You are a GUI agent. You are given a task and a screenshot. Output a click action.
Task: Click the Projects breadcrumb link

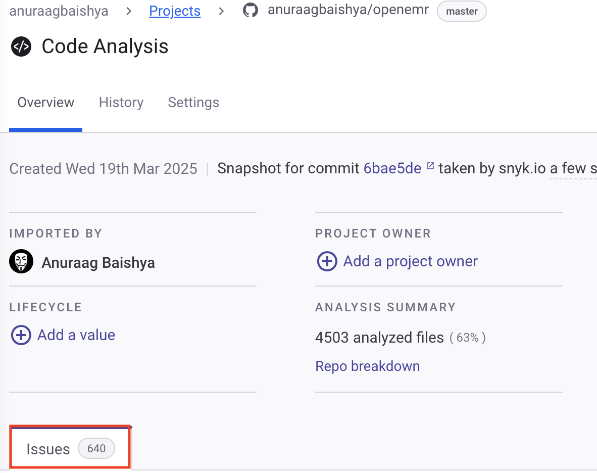tap(175, 11)
